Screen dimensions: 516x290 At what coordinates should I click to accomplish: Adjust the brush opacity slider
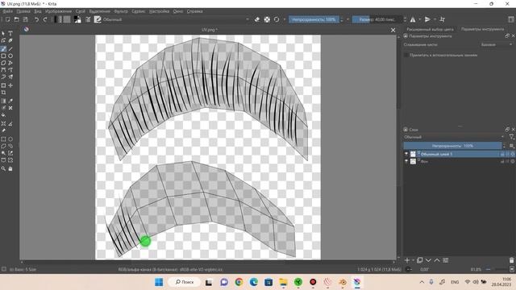314,19
